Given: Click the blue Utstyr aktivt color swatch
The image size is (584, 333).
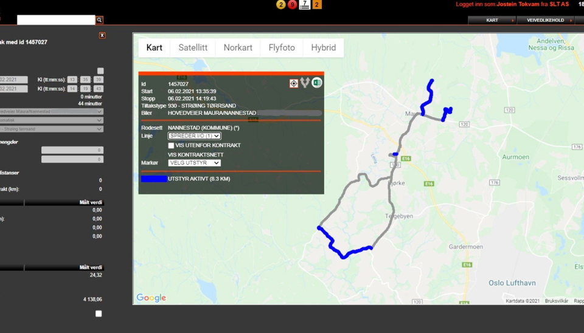Looking at the screenshot, I should [x=153, y=179].
